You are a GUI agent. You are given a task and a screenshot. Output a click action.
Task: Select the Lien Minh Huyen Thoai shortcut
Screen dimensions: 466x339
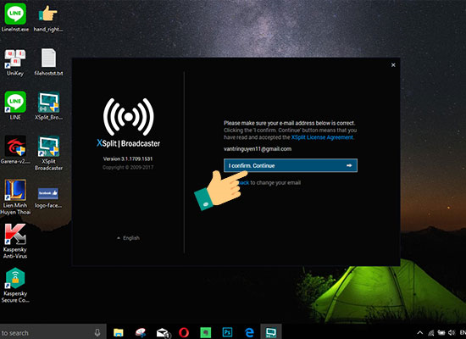coord(15,197)
